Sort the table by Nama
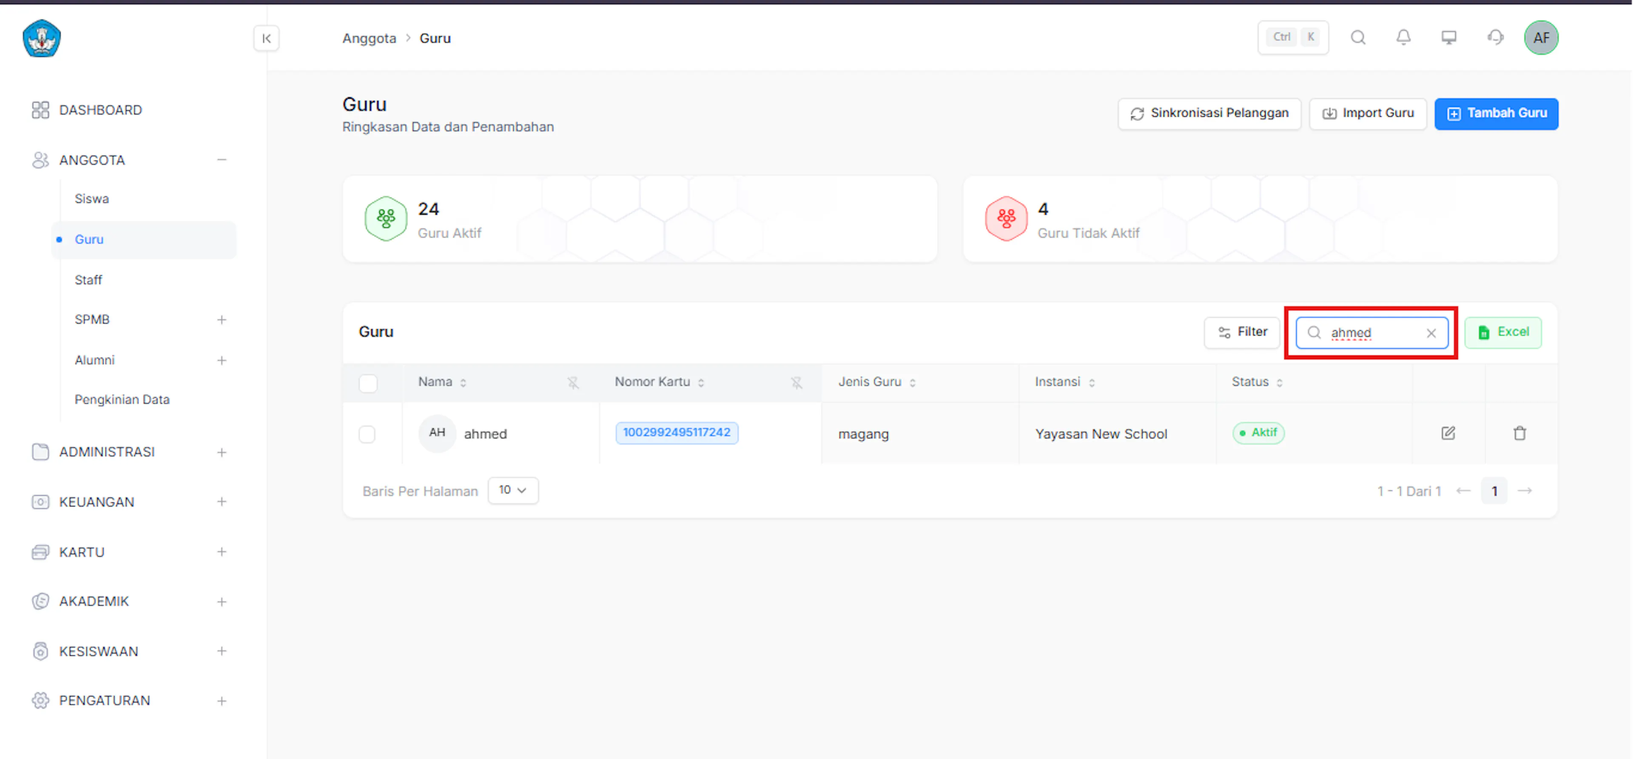 click(x=464, y=382)
